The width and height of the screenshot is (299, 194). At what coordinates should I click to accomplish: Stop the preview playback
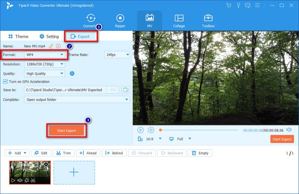pyautogui.click(x=151, y=130)
